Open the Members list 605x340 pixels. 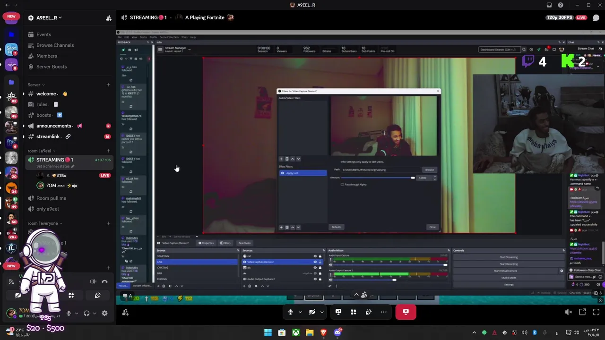tap(46, 56)
